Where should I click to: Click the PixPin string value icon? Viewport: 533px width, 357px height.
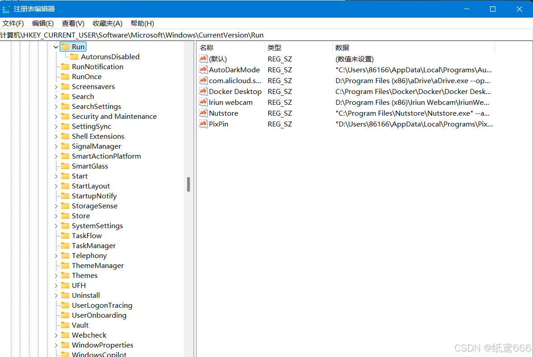pyautogui.click(x=203, y=124)
